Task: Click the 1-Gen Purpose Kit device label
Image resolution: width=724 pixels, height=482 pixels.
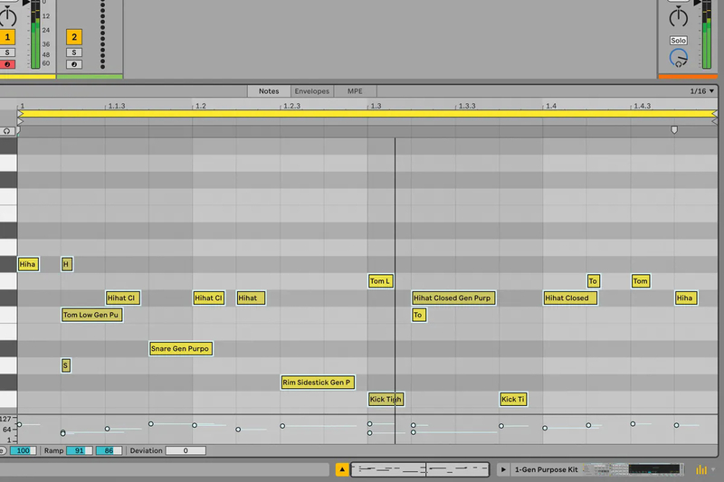Action: point(547,469)
